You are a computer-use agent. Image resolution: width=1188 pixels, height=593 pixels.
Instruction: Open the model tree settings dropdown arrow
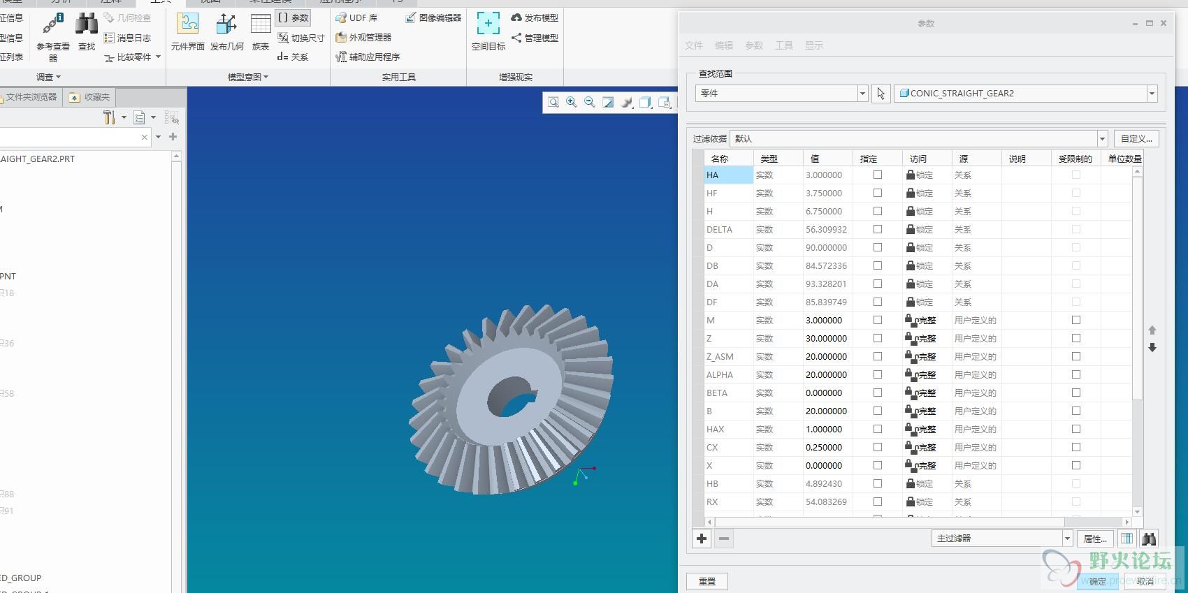coord(124,117)
